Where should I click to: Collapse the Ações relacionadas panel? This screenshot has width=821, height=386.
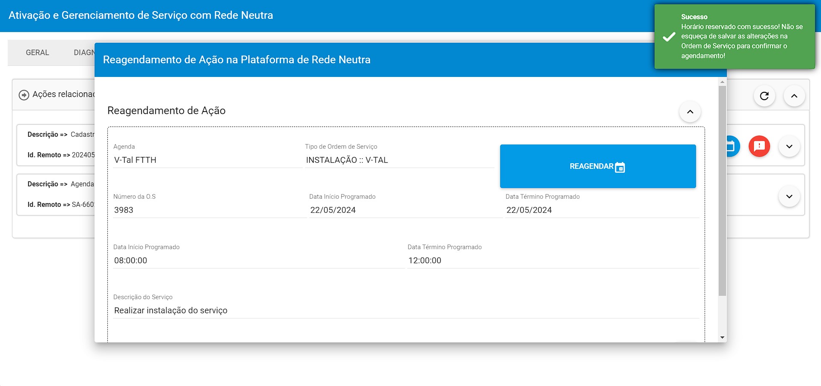coord(794,96)
